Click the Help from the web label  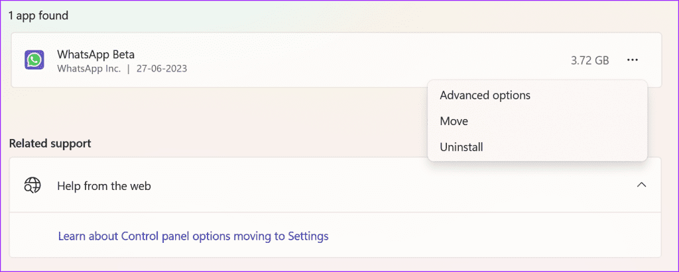point(104,186)
